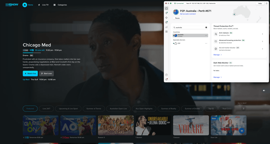Open the Dear Life thumbnail
The height and width of the screenshot is (144, 270).
click(229, 125)
